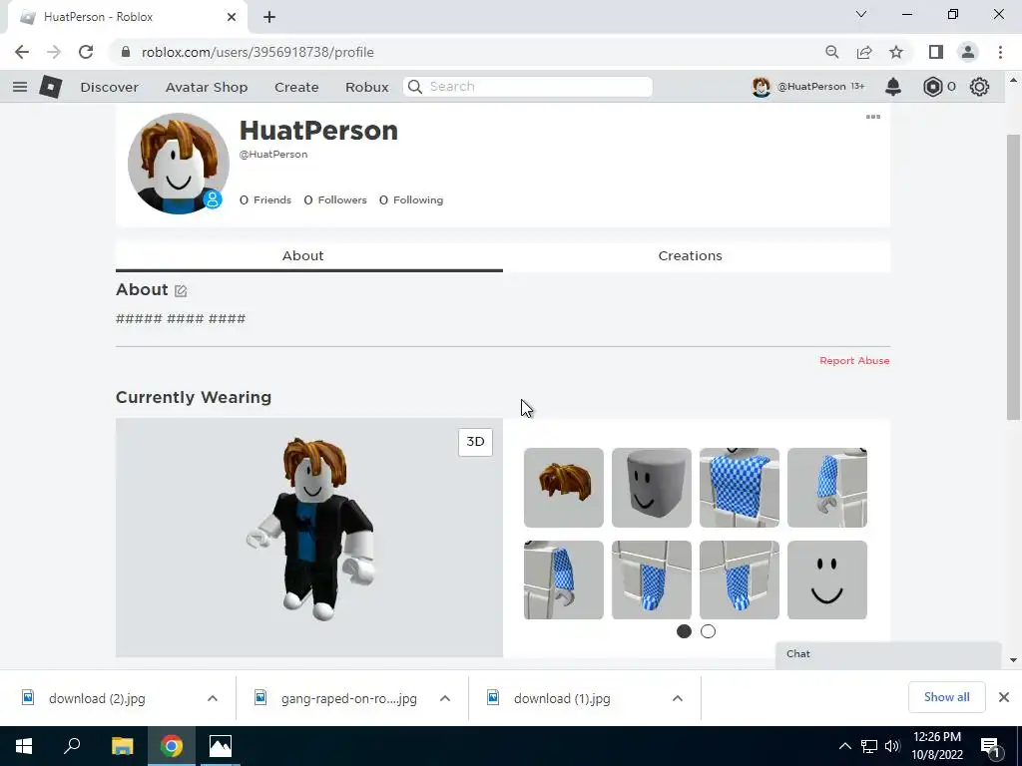The height and width of the screenshot is (766, 1022).
Task: Open File Explorer from the taskbar
Action: click(122, 746)
